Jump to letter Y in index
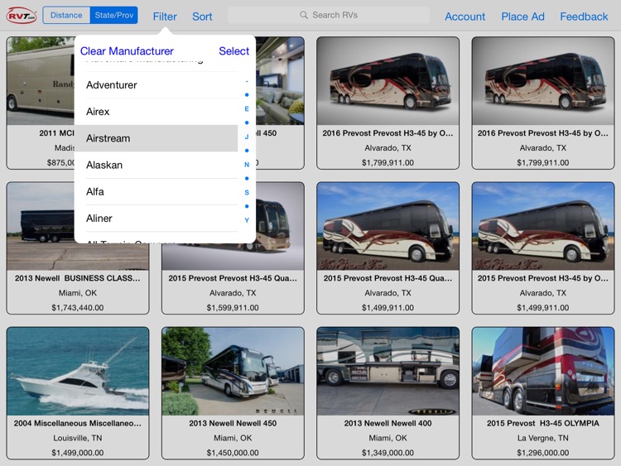The width and height of the screenshot is (621, 466). (247, 220)
